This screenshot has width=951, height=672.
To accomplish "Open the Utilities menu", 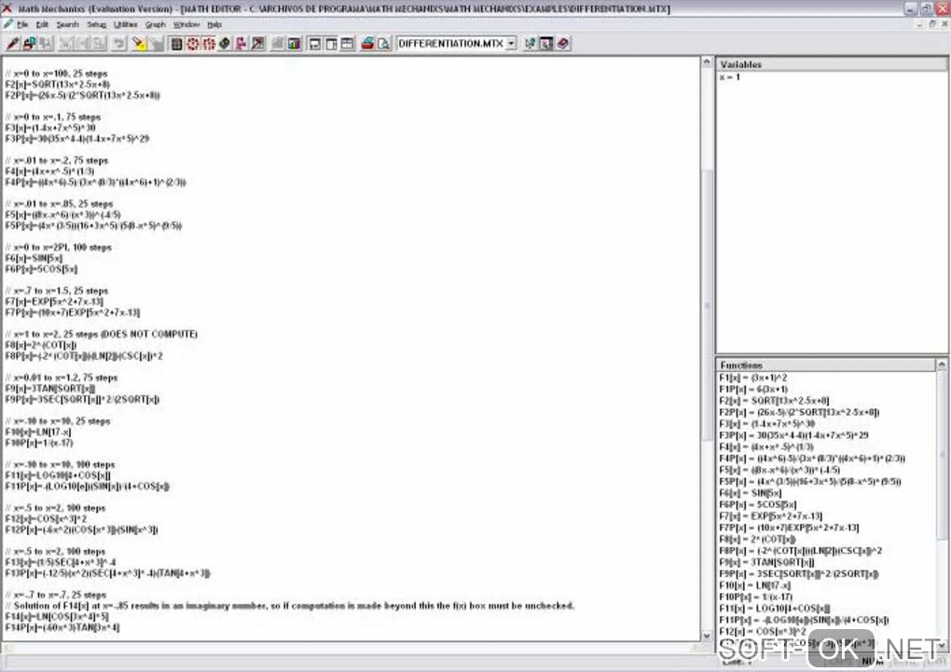I will (x=126, y=25).
